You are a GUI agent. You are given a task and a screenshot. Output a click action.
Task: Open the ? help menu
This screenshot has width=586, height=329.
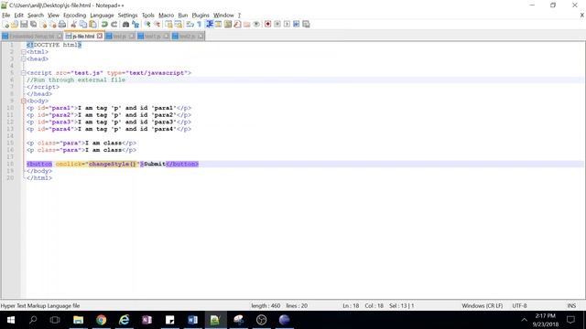pos(239,16)
